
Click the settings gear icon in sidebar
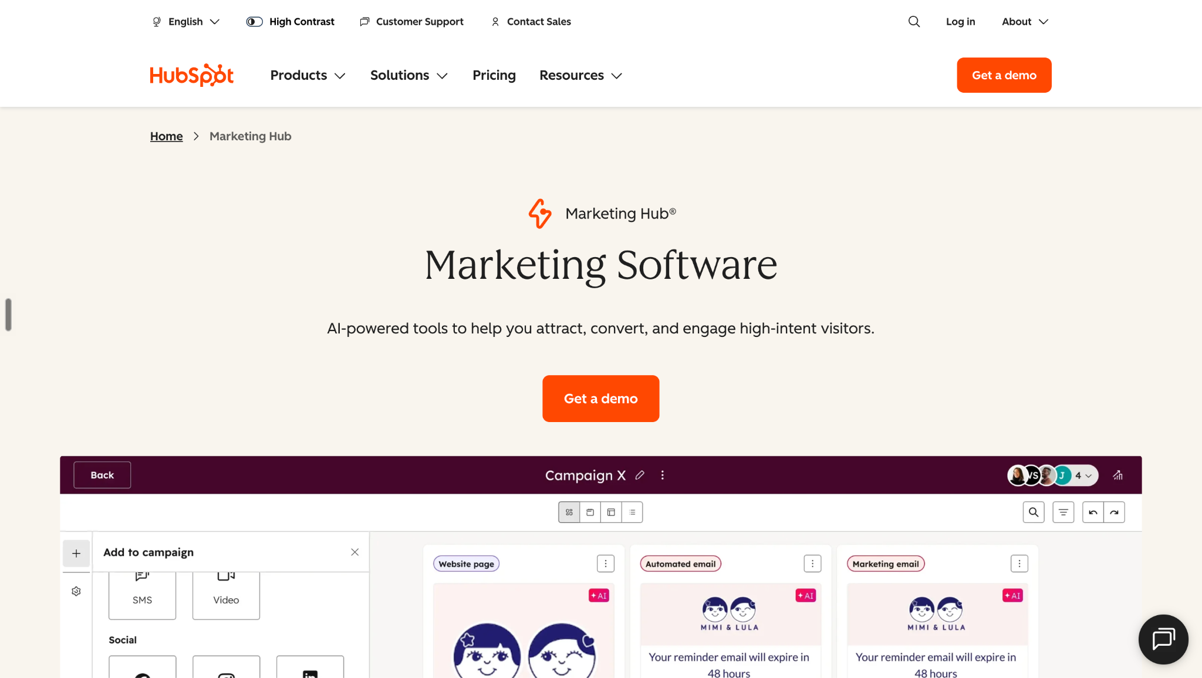click(76, 591)
